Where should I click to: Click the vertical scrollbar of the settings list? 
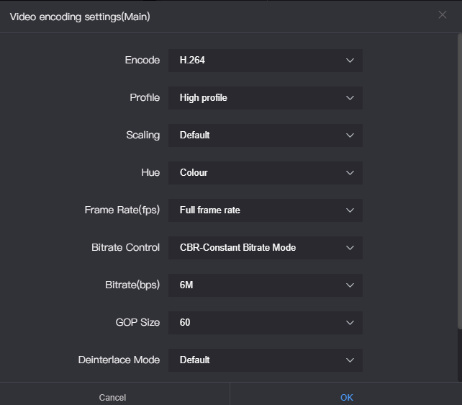click(x=460, y=182)
